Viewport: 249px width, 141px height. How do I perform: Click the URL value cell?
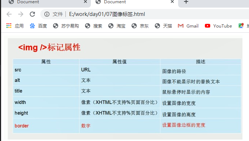120,70
